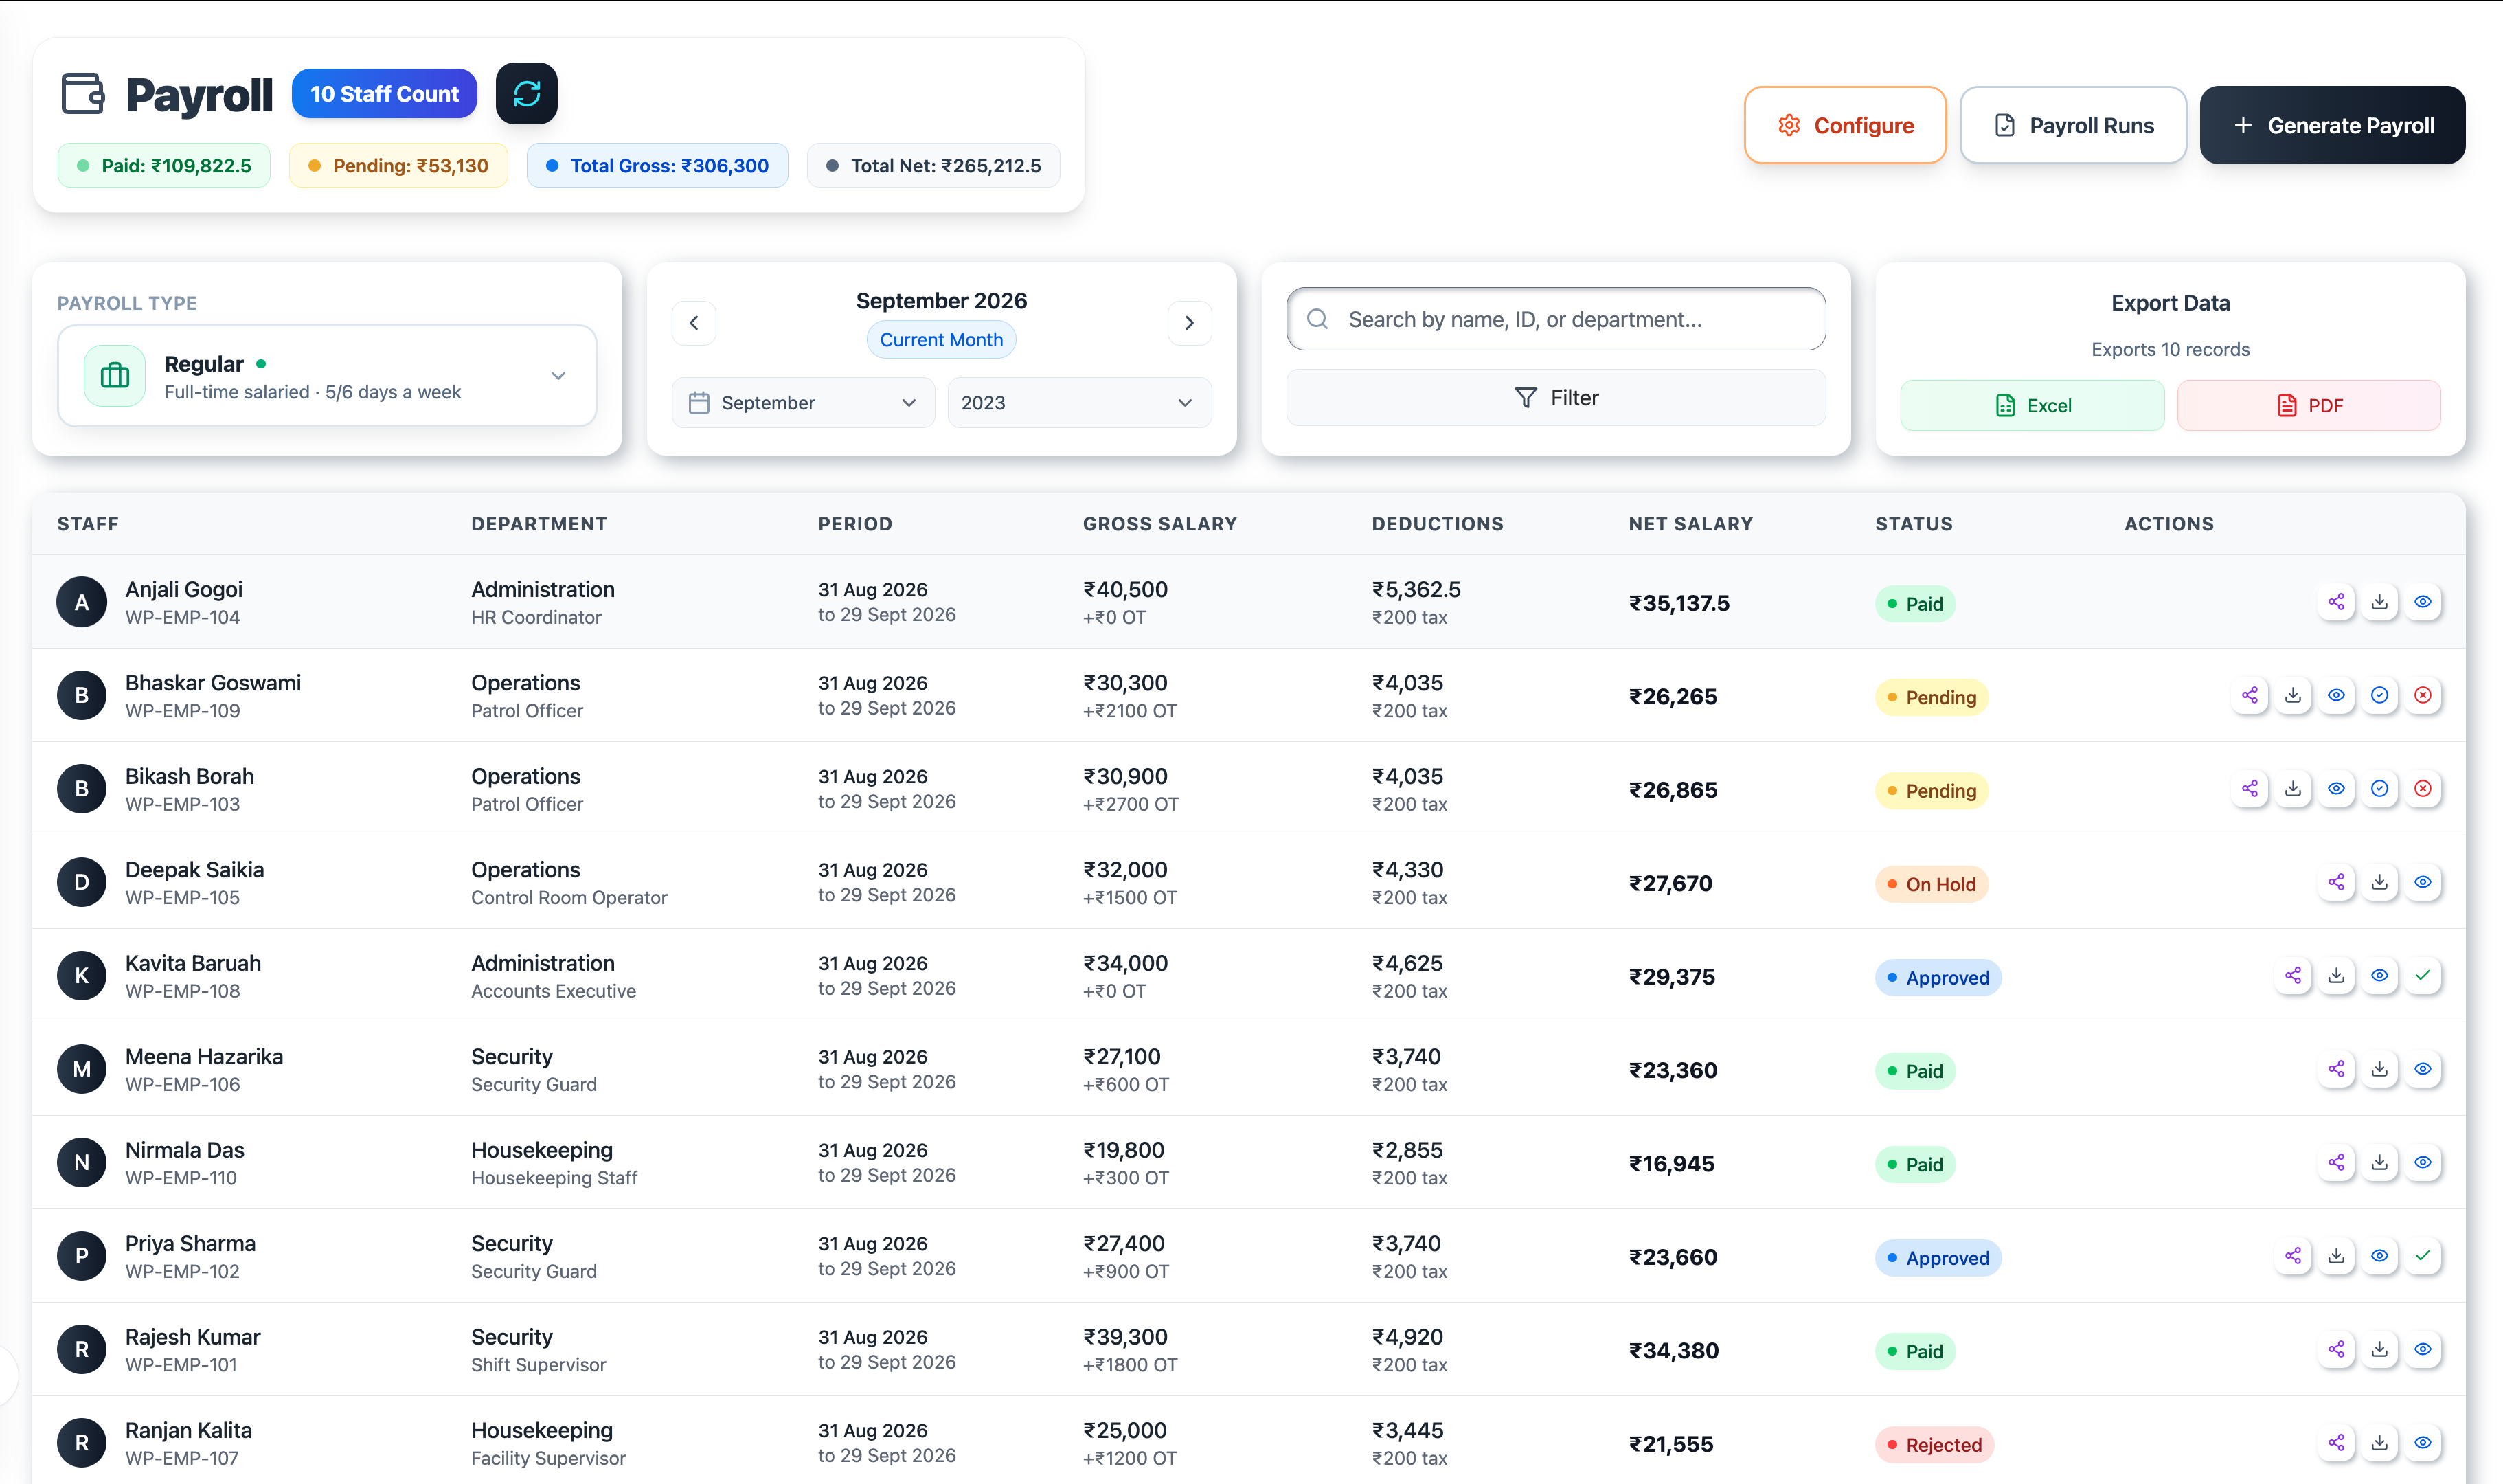Image resolution: width=2503 pixels, height=1484 pixels.
Task: Mark Kavita Baruah's payroll as paid
Action: (x=2423, y=975)
